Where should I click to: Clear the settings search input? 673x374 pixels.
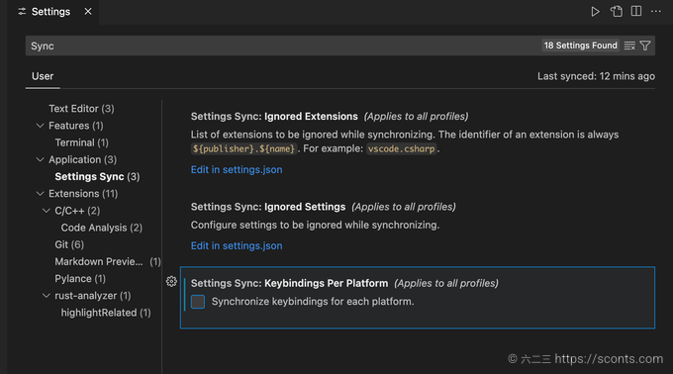tap(629, 46)
